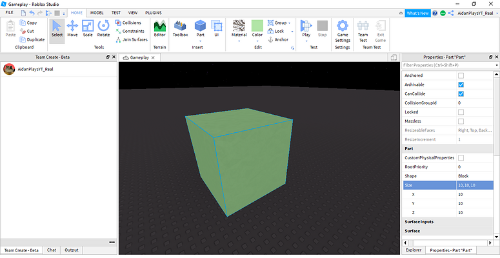500x258 pixels.
Task: Open the Toolbox
Action: click(x=180, y=29)
